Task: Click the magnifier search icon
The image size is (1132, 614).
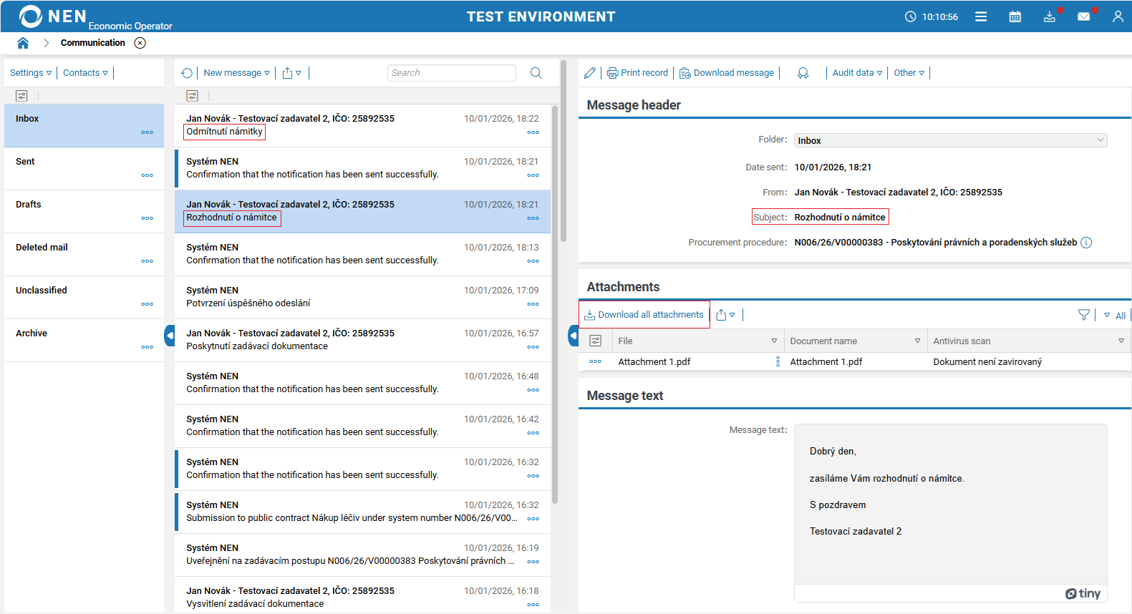Action: tap(536, 73)
